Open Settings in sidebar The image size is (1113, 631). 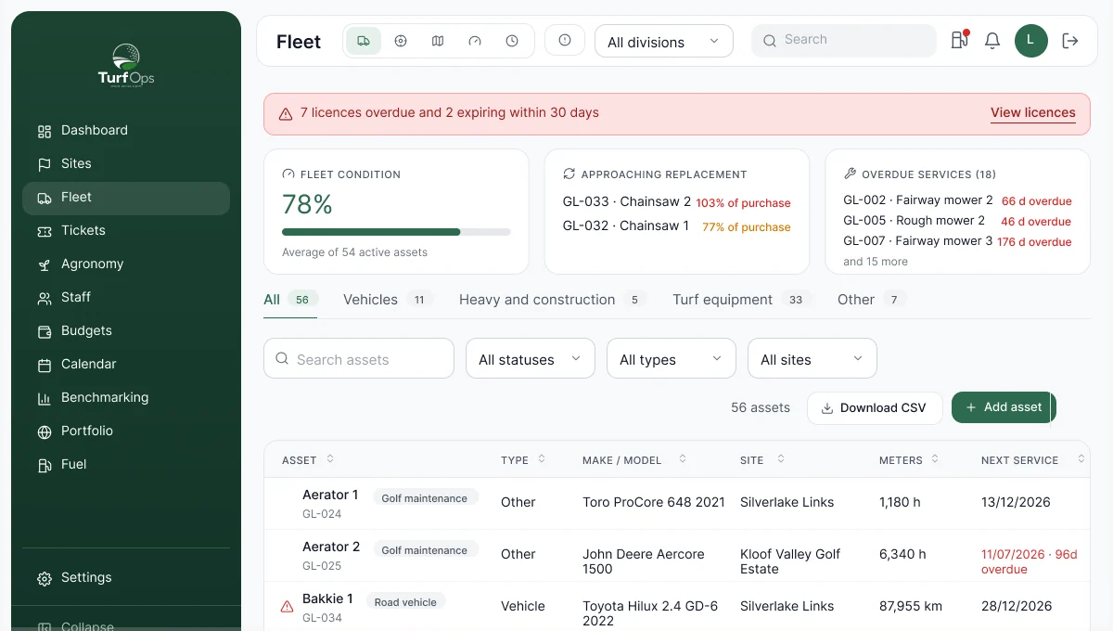pyautogui.click(x=126, y=577)
